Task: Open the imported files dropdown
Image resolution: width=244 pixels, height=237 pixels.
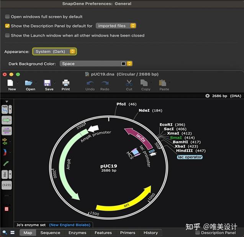Action: tap(116, 26)
